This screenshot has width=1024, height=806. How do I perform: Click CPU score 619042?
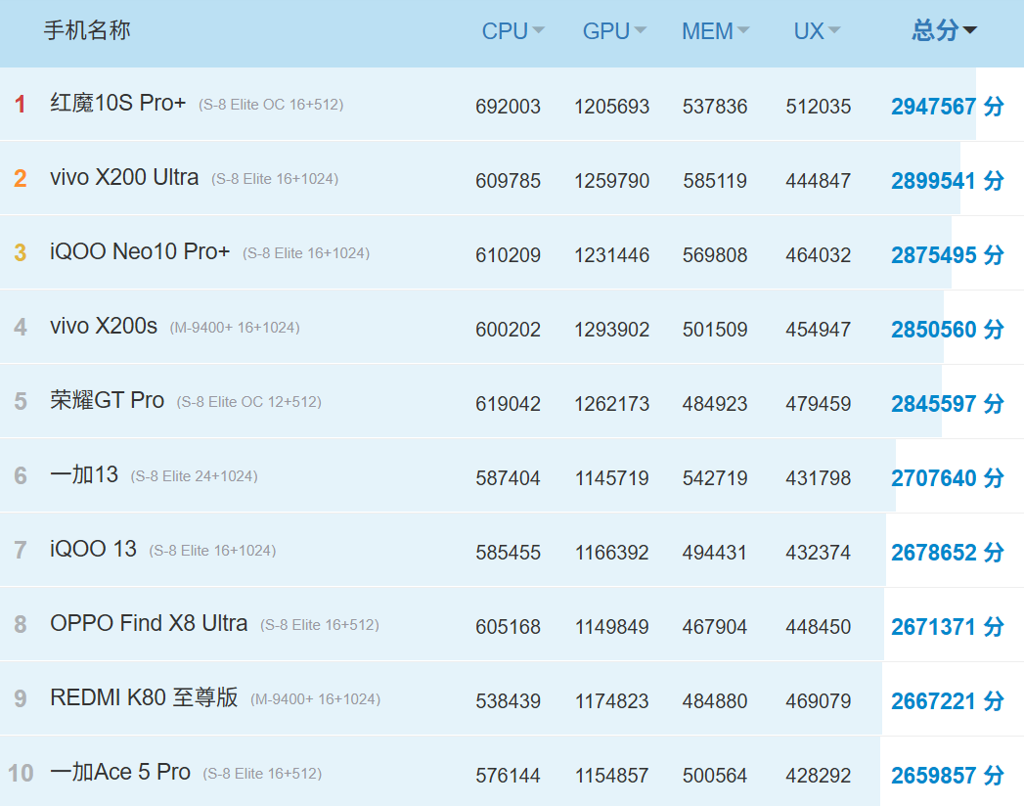point(508,404)
